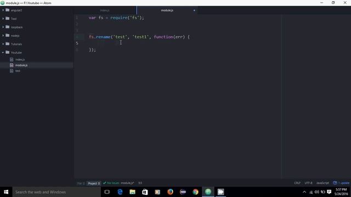This screenshot has height=197, width=351.
Task: Click the taskbar icon right of Atom
Action: 220,192
